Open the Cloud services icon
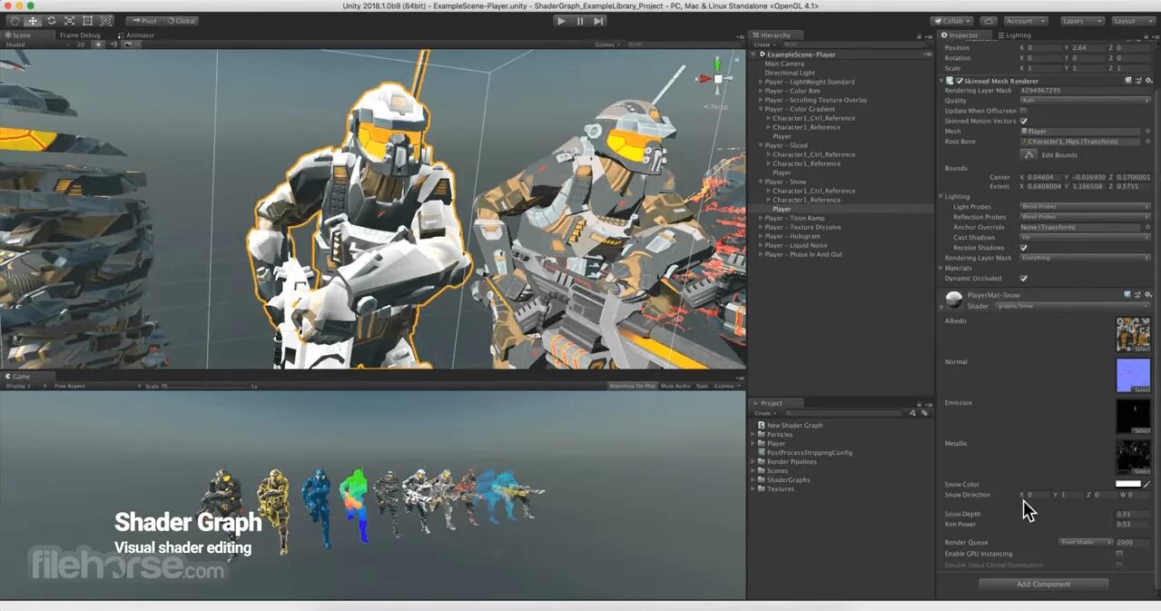 click(989, 21)
